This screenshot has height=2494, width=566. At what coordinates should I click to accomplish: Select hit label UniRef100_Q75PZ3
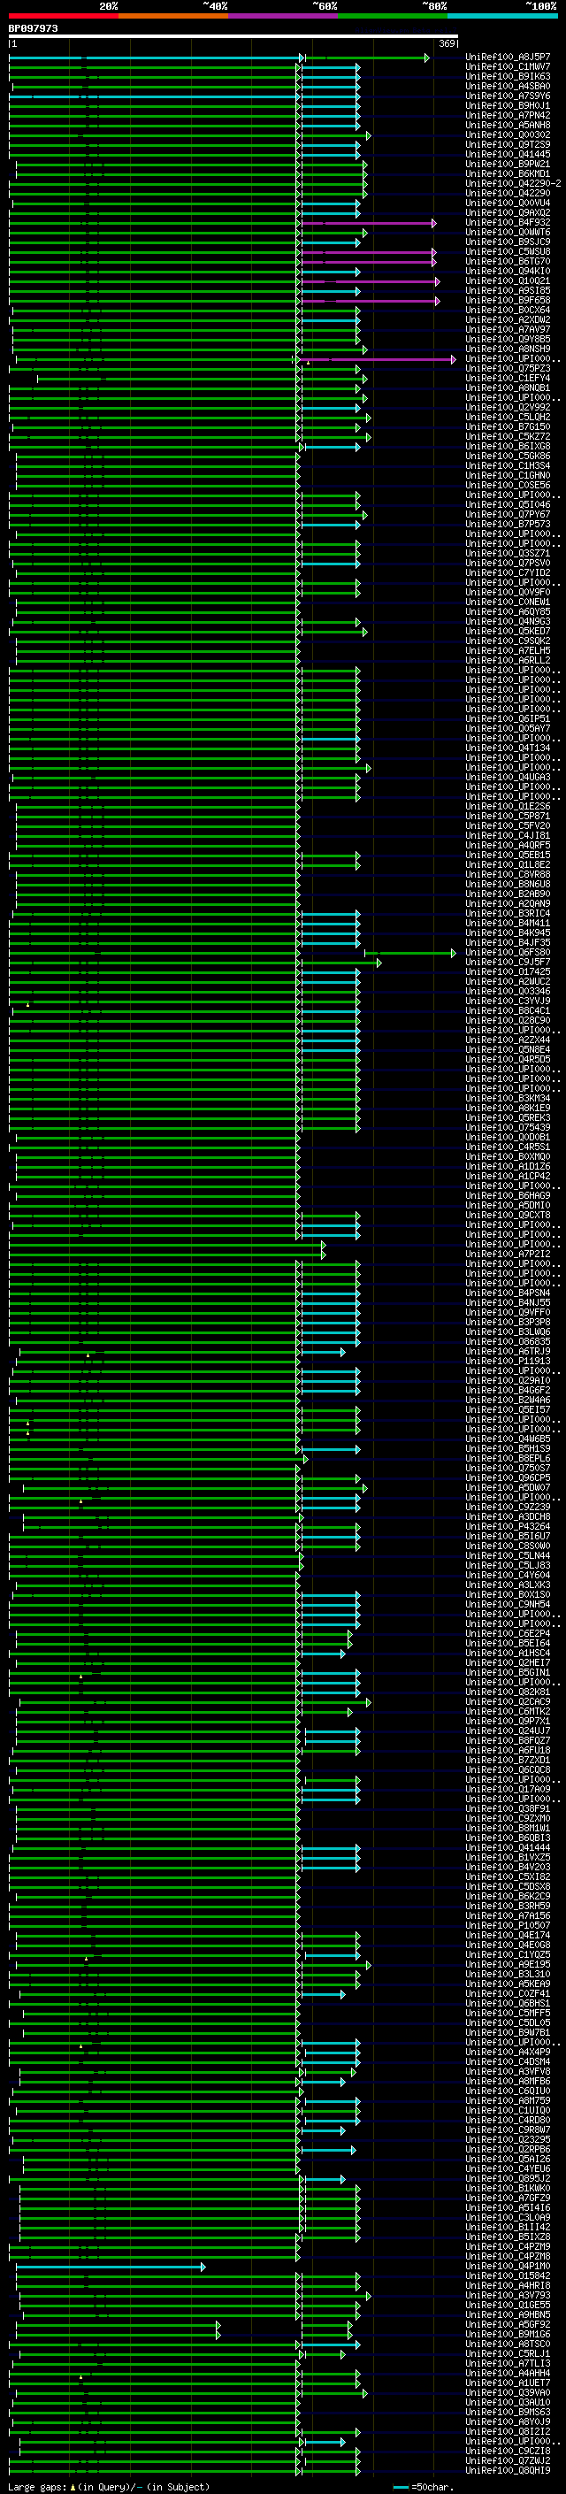(x=508, y=369)
